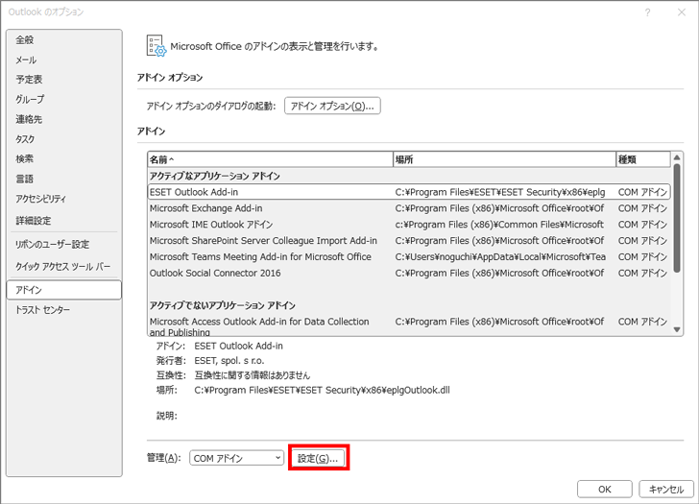
Task: Select Outlook Social Connector 2016 row
Action: click(409, 273)
